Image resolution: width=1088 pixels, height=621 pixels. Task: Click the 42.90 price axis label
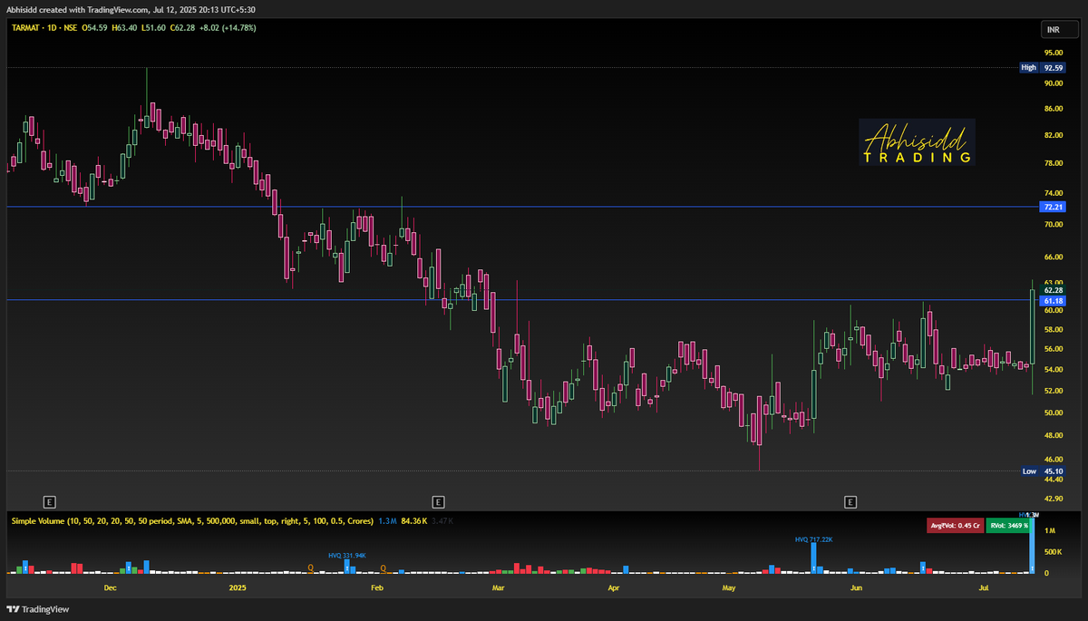[1053, 499]
